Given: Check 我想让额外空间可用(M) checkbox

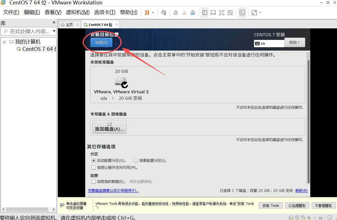Looking at the screenshot, I should pyautogui.click(x=94, y=167).
